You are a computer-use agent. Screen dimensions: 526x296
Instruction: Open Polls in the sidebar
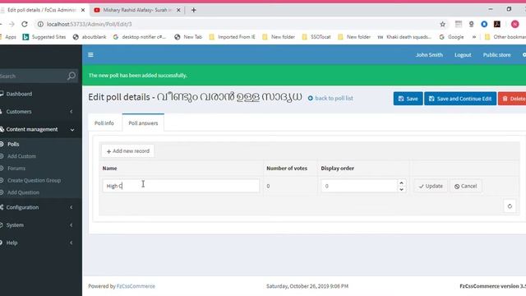13,144
